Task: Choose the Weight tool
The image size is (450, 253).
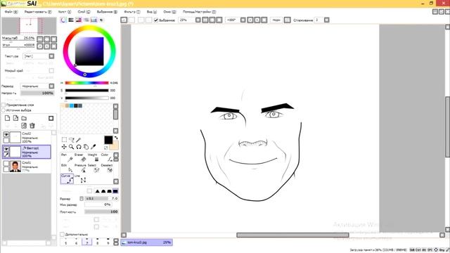Action: coord(94,157)
